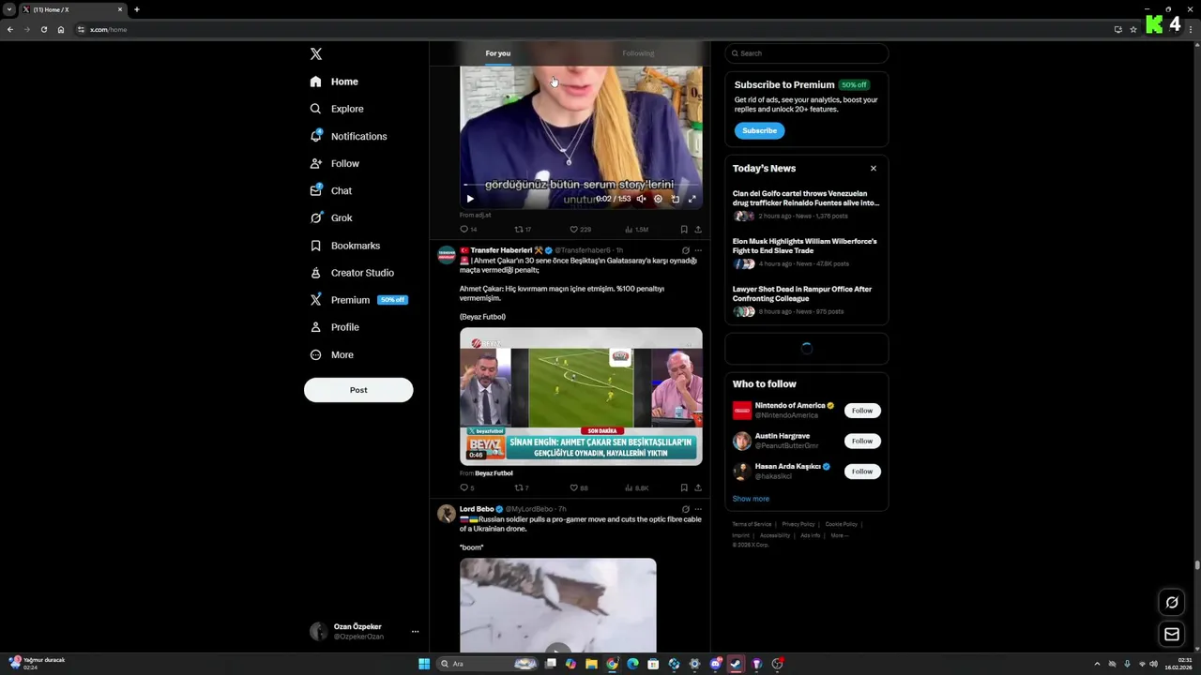
Task: Follow Nintendo of America
Action: click(862, 411)
